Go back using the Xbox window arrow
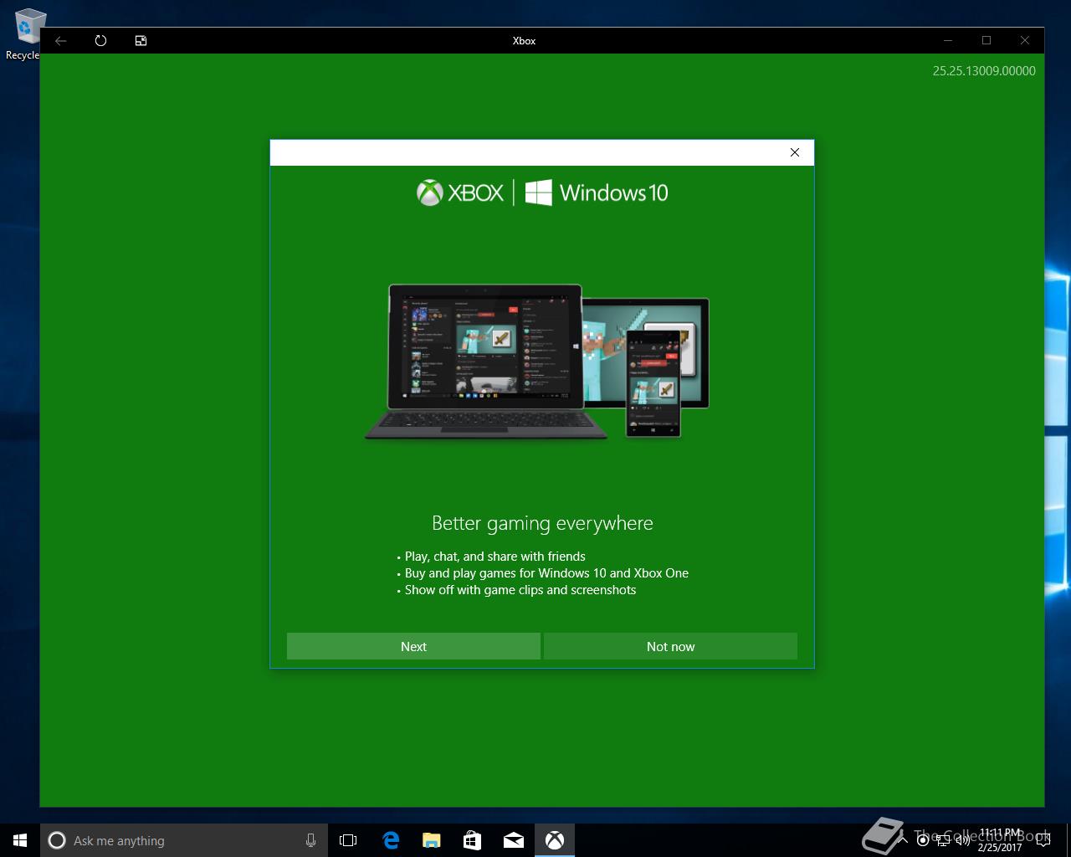The width and height of the screenshot is (1071, 857). (x=61, y=40)
